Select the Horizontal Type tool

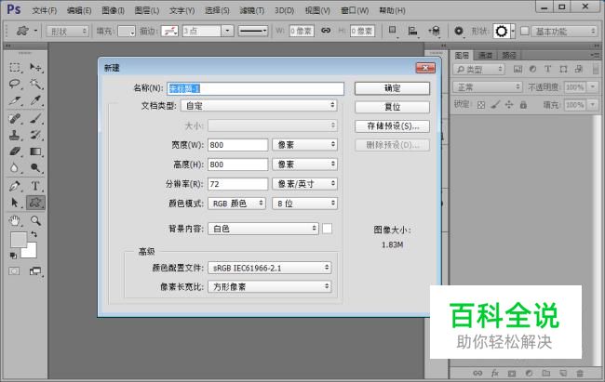pos(35,186)
